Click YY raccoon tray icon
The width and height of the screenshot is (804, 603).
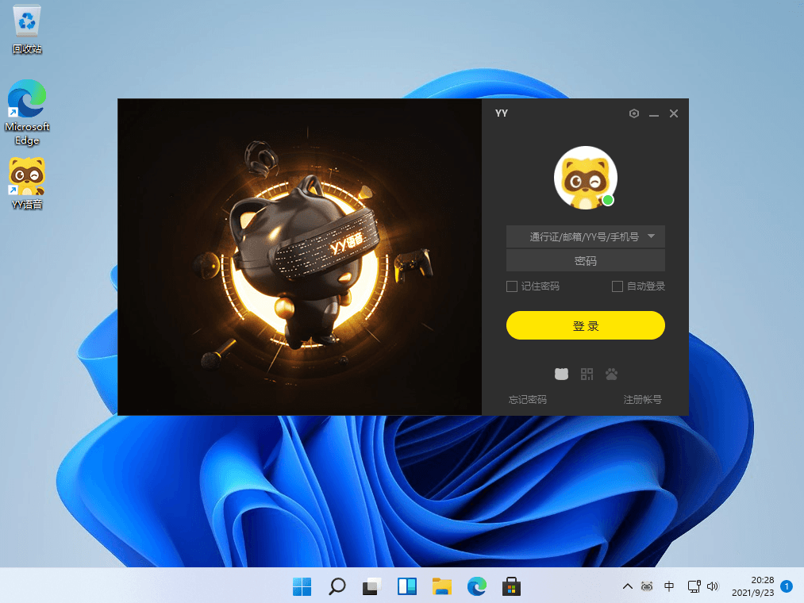(647, 586)
